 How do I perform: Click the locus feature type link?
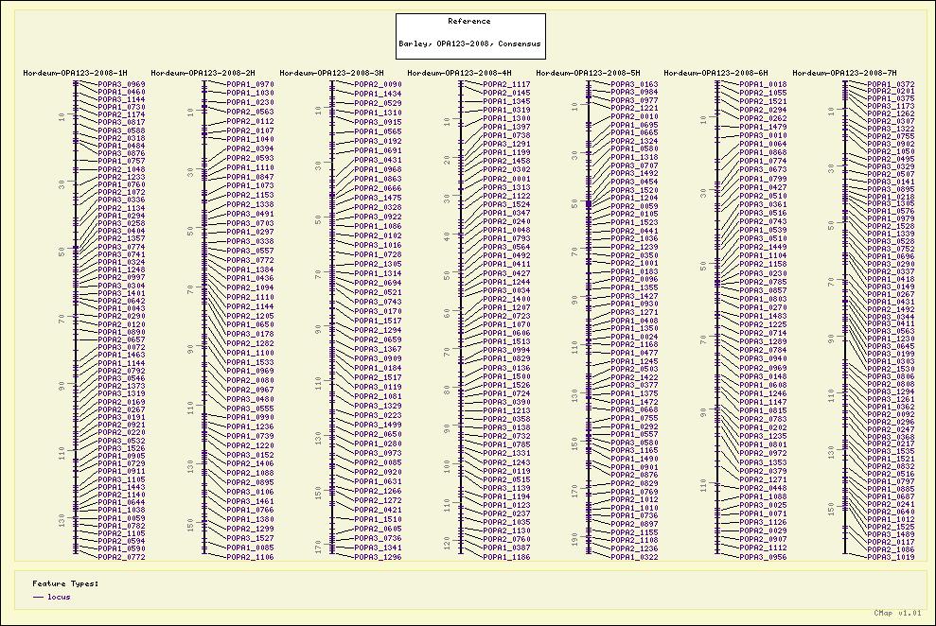pos(59,598)
